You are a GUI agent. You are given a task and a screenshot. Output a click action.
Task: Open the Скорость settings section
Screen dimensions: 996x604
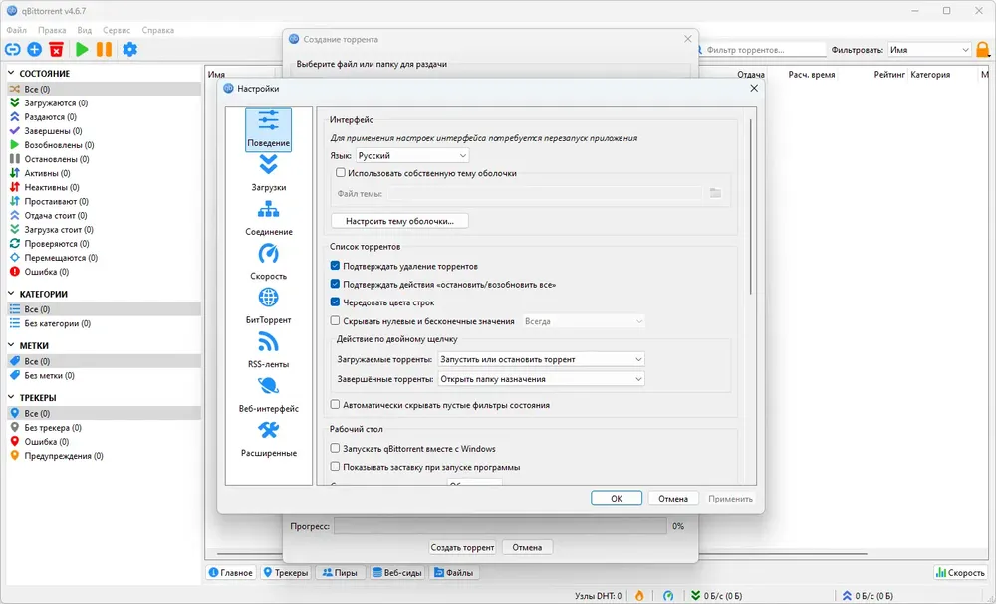click(268, 262)
